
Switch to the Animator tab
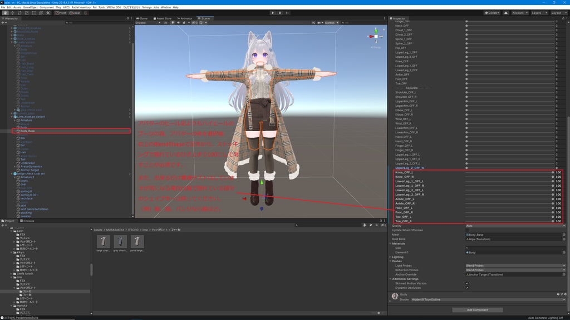[185, 18]
